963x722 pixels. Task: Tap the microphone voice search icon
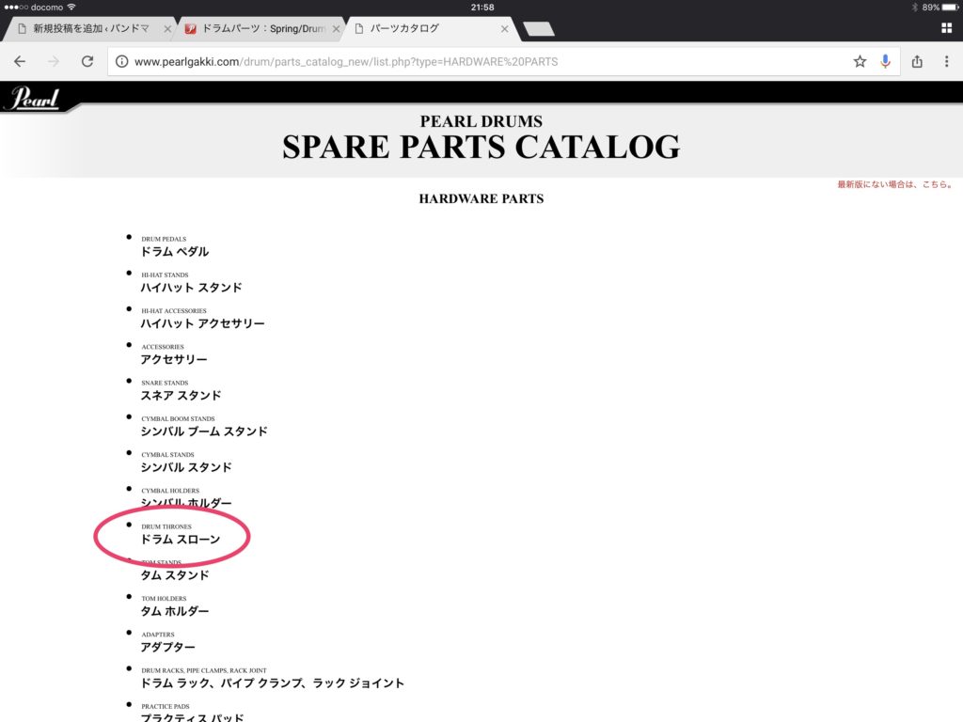click(885, 61)
